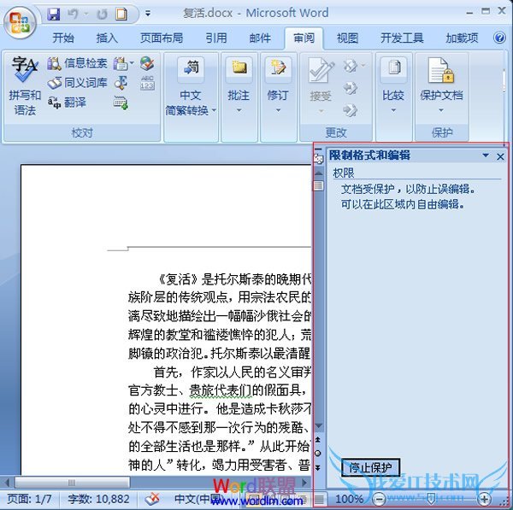The image size is (513, 510).
Task: Click the vertical scrollbar thumb
Action: 319,185
